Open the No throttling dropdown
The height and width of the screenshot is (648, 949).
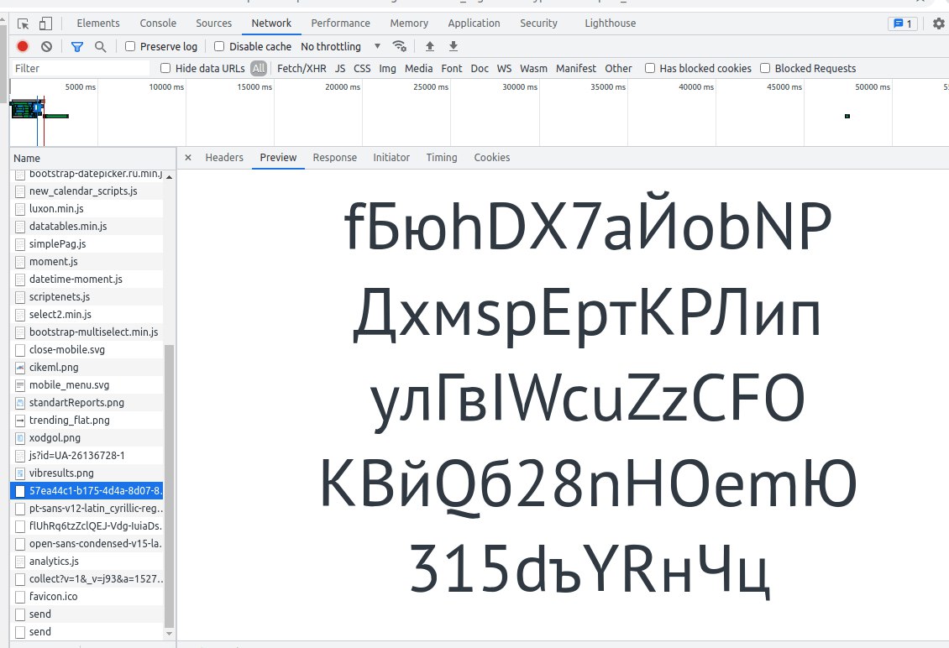341,47
